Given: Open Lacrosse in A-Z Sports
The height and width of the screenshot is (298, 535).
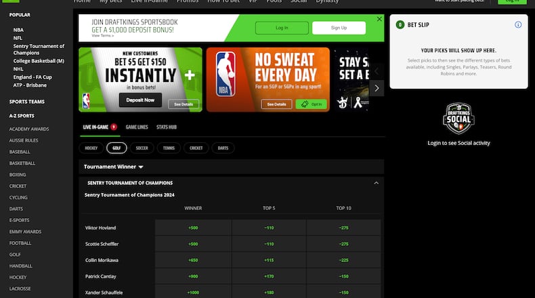Looking at the screenshot, I should tap(20, 289).
